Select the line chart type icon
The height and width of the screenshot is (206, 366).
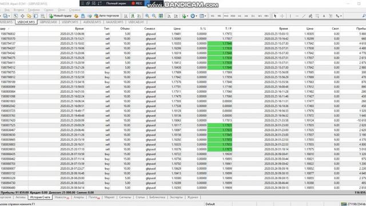[x=140, y=16]
